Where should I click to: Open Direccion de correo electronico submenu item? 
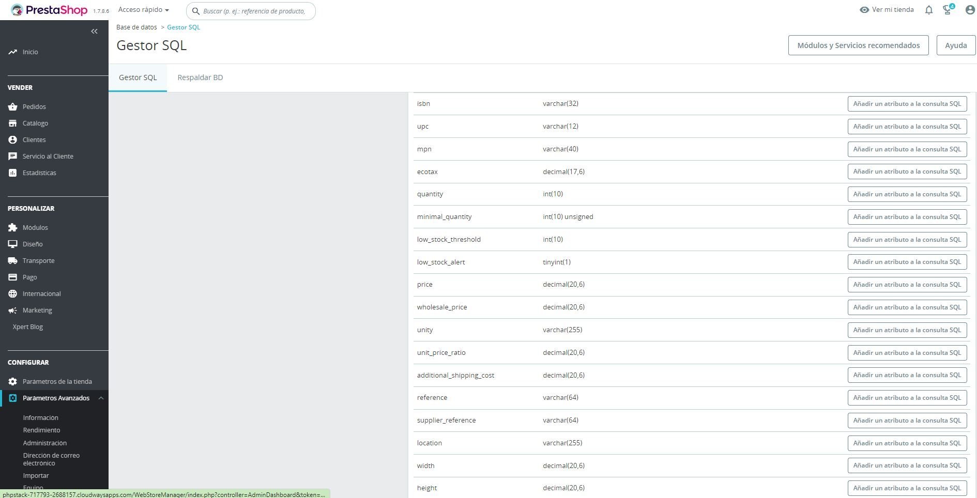pos(51,459)
